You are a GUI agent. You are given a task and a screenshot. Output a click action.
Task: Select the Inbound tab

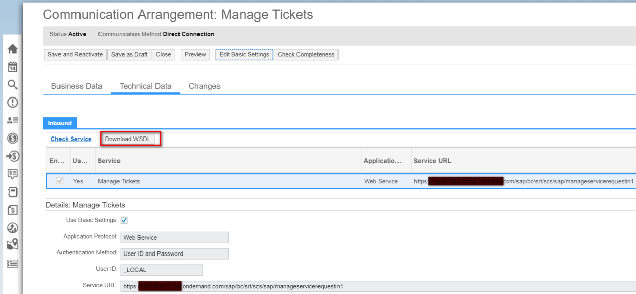click(60, 123)
